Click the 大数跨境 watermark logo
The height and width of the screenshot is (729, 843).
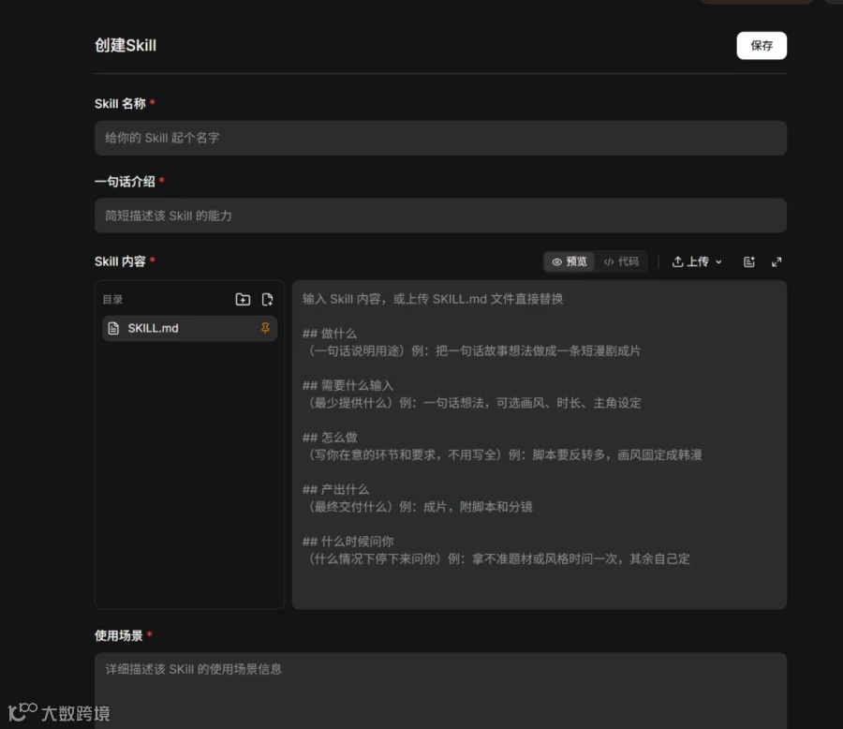pos(59,713)
